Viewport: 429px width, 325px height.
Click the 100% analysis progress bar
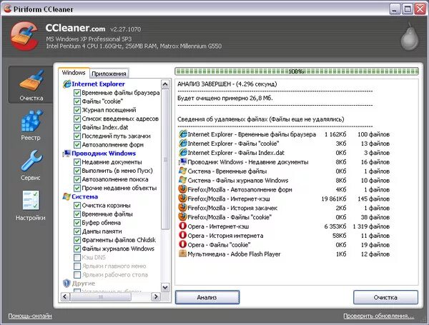297,71
